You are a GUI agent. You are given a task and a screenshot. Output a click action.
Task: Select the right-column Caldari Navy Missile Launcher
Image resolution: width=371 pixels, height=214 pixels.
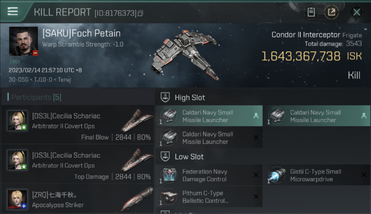(x=316, y=116)
